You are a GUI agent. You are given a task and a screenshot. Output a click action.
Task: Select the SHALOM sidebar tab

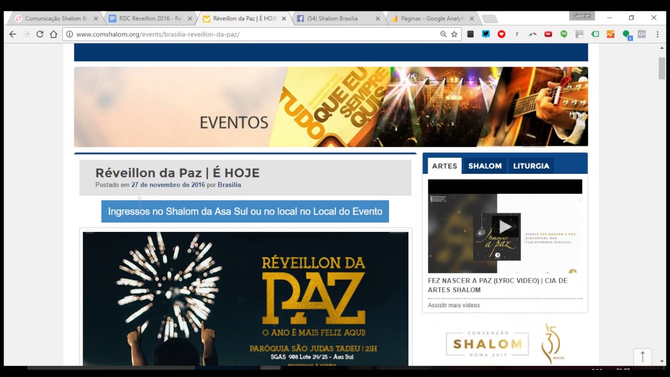point(485,166)
